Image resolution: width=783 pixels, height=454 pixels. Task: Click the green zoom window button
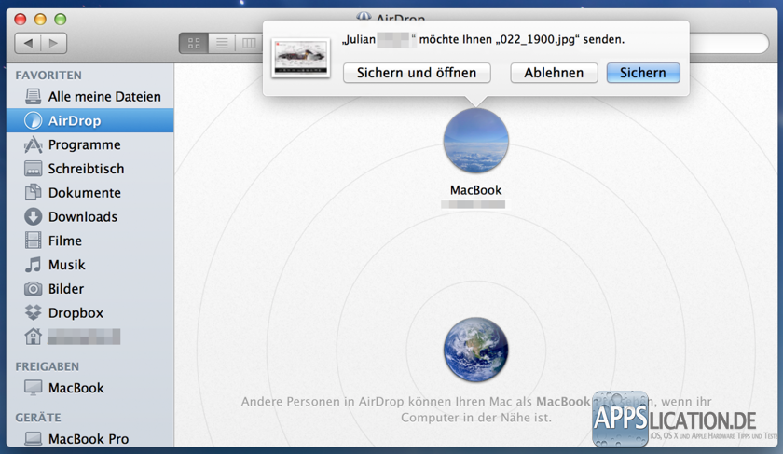(x=60, y=20)
